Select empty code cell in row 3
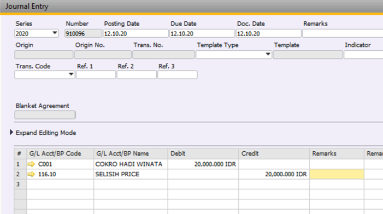The width and height of the screenshot is (383, 214). 60,184
